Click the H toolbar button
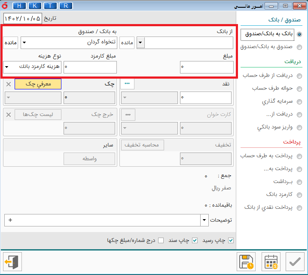Screen dimensions: 308x275 point(19,6)
